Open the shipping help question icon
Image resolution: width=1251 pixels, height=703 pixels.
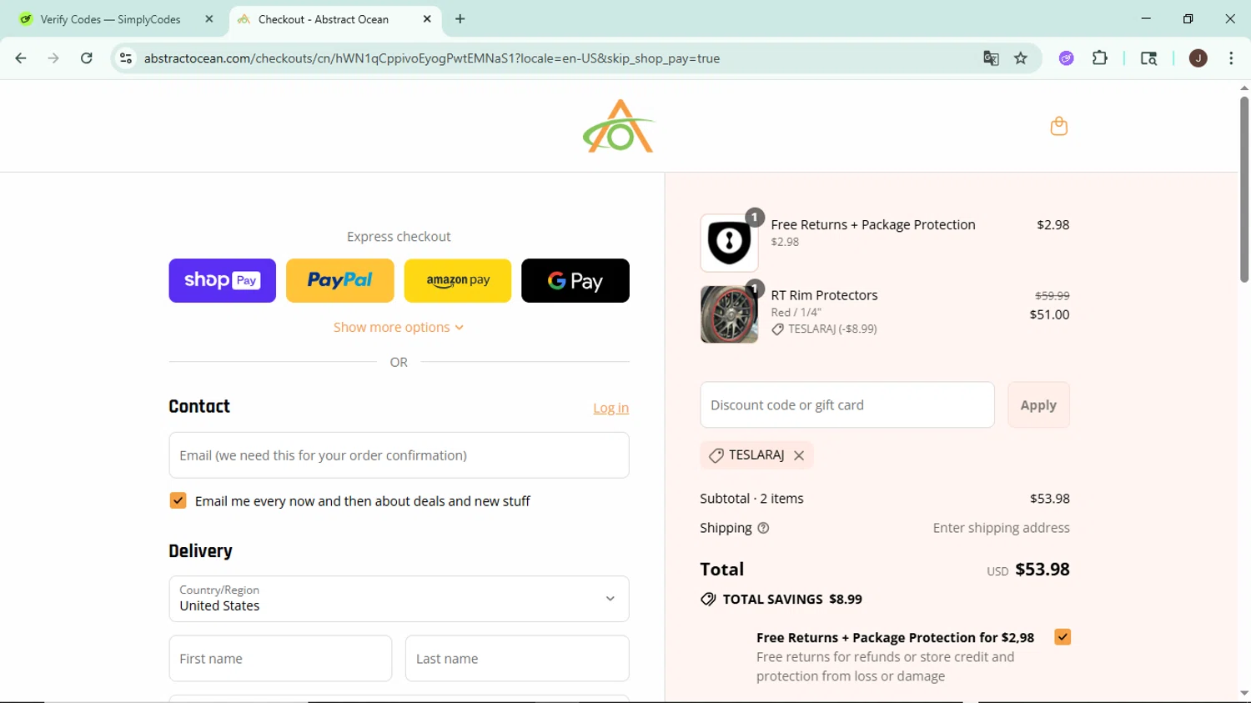(763, 528)
